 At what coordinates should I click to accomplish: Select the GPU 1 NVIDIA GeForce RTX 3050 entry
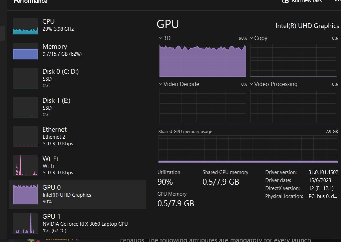point(85,224)
